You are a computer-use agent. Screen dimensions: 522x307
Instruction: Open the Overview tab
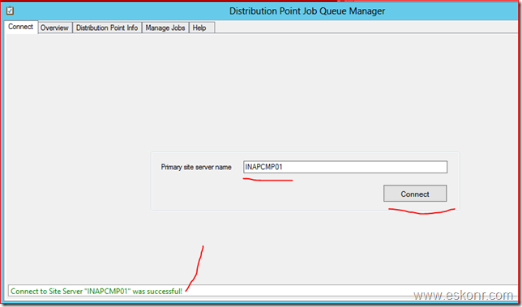click(x=54, y=28)
